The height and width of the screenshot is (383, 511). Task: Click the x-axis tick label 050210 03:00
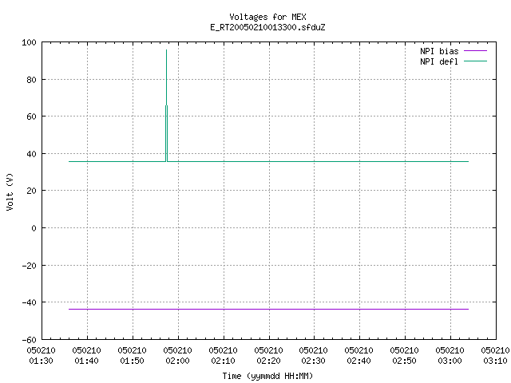click(450, 355)
